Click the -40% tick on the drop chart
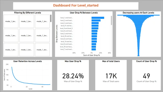The height and width of the screenshot is (92, 163). coord(74,53)
